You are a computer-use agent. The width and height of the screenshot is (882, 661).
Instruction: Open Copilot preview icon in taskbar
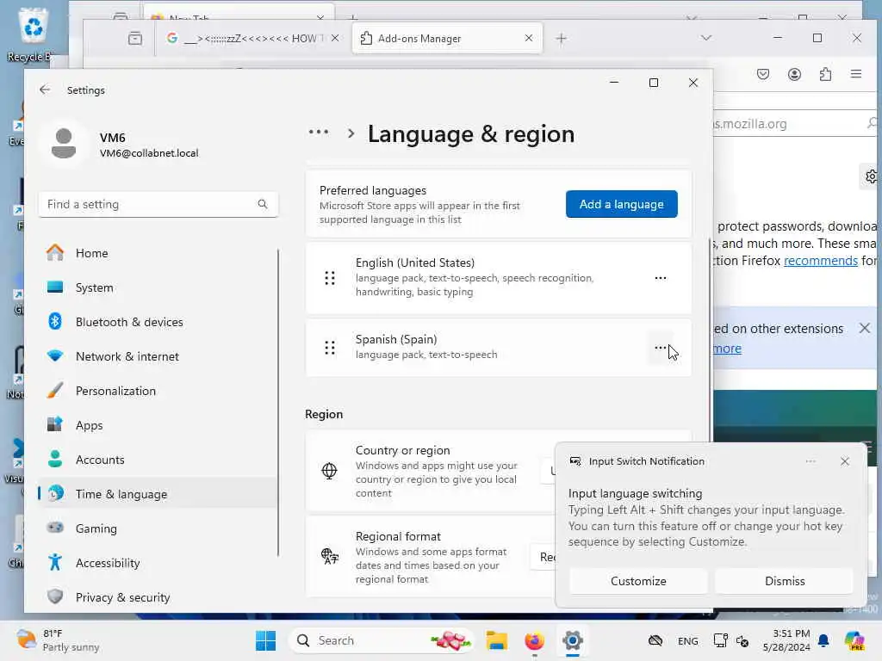click(854, 640)
